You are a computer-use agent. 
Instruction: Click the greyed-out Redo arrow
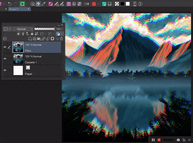(x=15, y=4)
